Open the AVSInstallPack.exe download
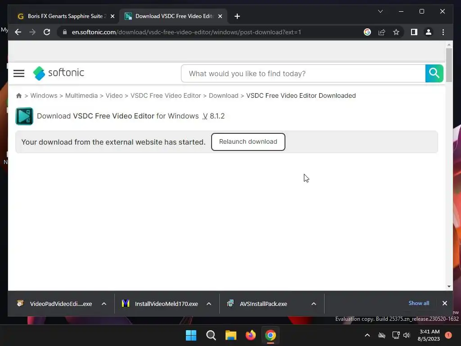This screenshot has height=346, width=461. pos(257,304)
